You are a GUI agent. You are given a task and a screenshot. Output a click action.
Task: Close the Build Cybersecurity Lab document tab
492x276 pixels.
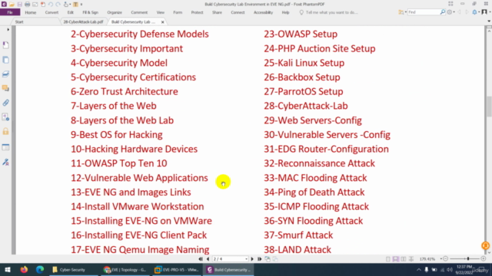point(162,22)
